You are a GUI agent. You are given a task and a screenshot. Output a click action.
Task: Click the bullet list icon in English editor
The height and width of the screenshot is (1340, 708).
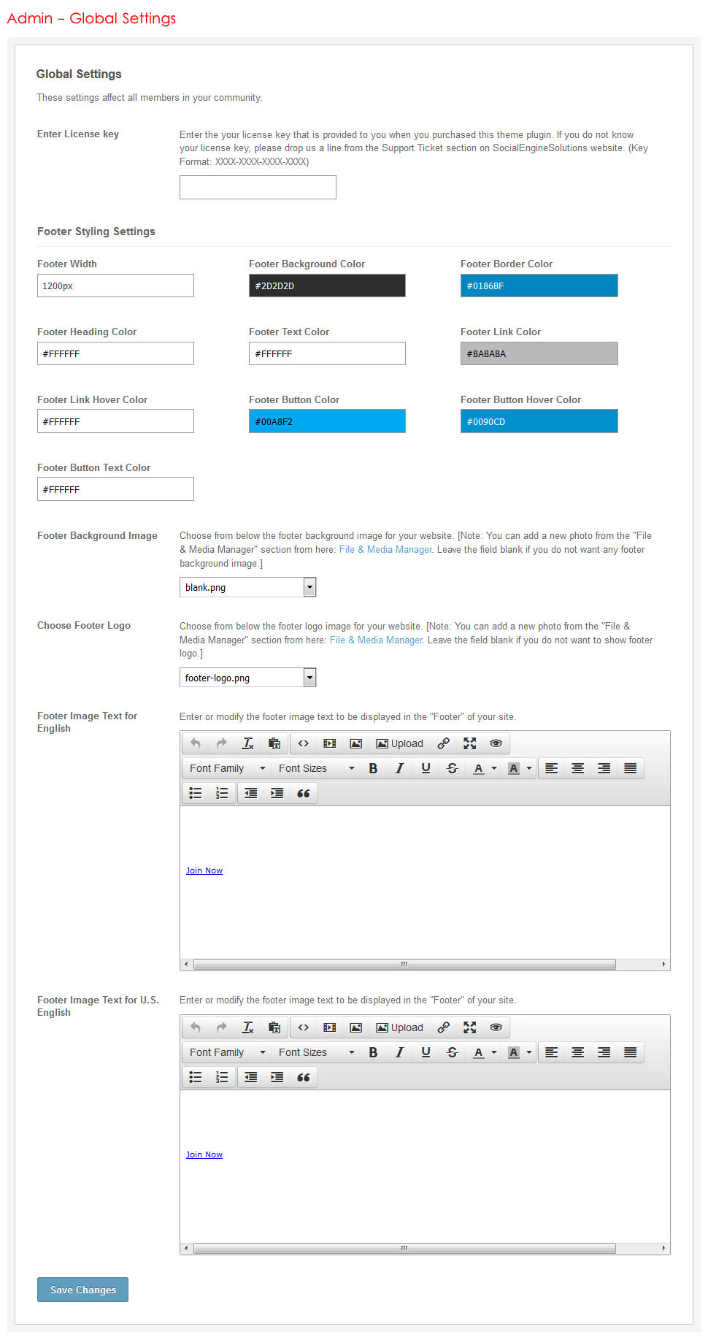click(196, 793)
